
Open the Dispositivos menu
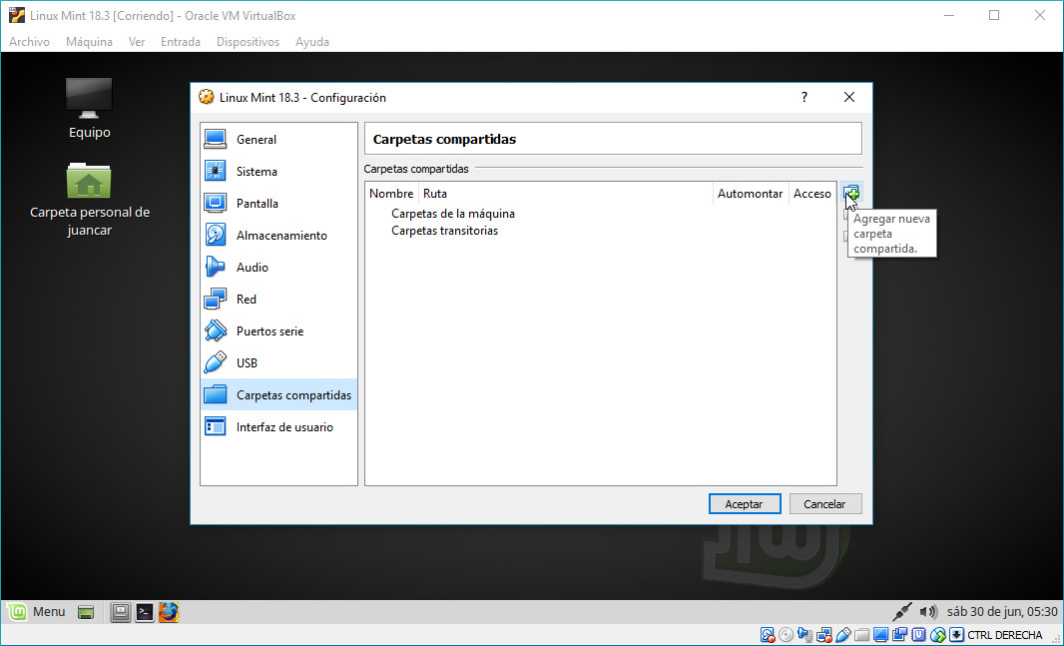[248, 42]
